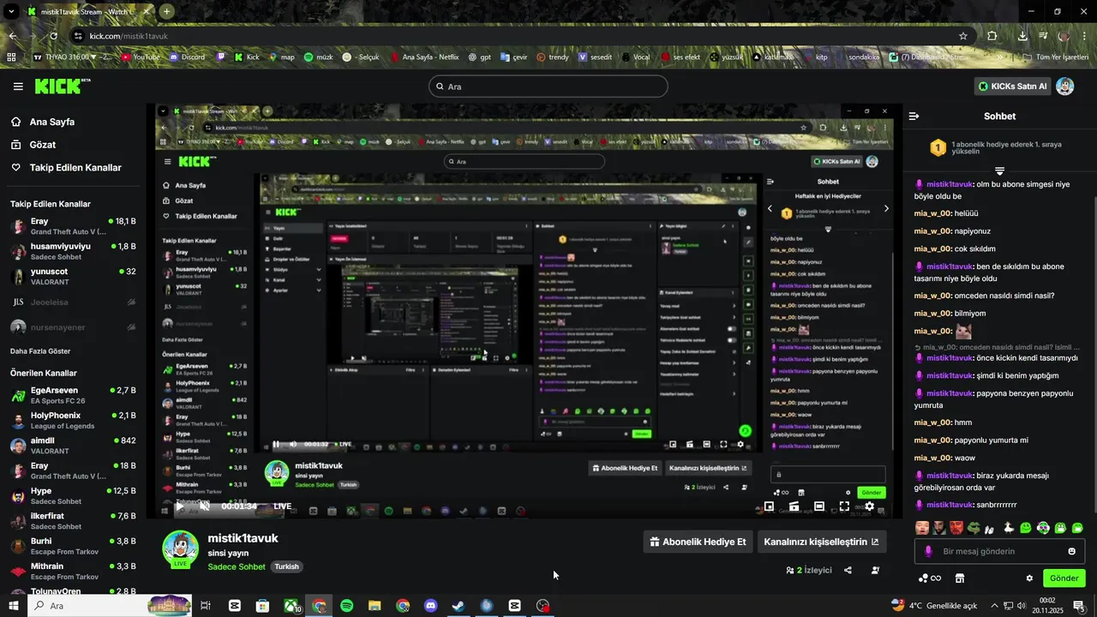Reload the page
Image resolution: width=1097 pixels, height=617 pixels.
(x=54, y=36)
